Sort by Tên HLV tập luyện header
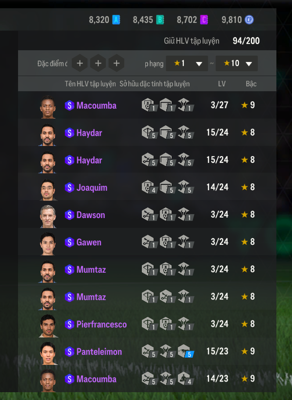 click(x=90, y=84)
